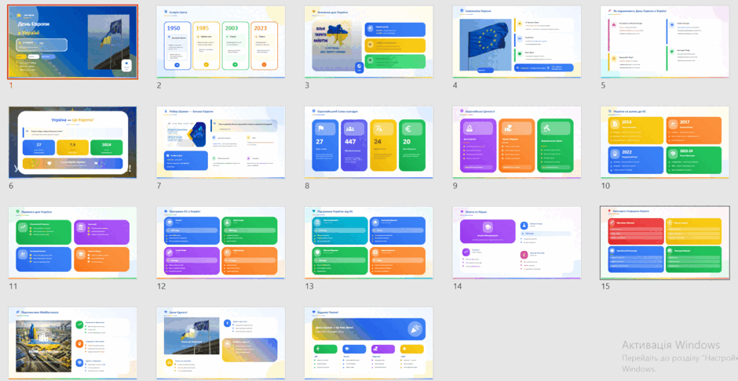The image size is (738, 381).
Task: Click the slide number label 9
Action: pyautogui.click(x=455, y=186)
